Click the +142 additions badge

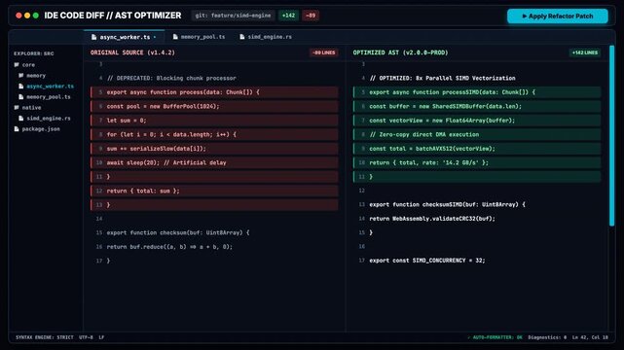(288, 16)
